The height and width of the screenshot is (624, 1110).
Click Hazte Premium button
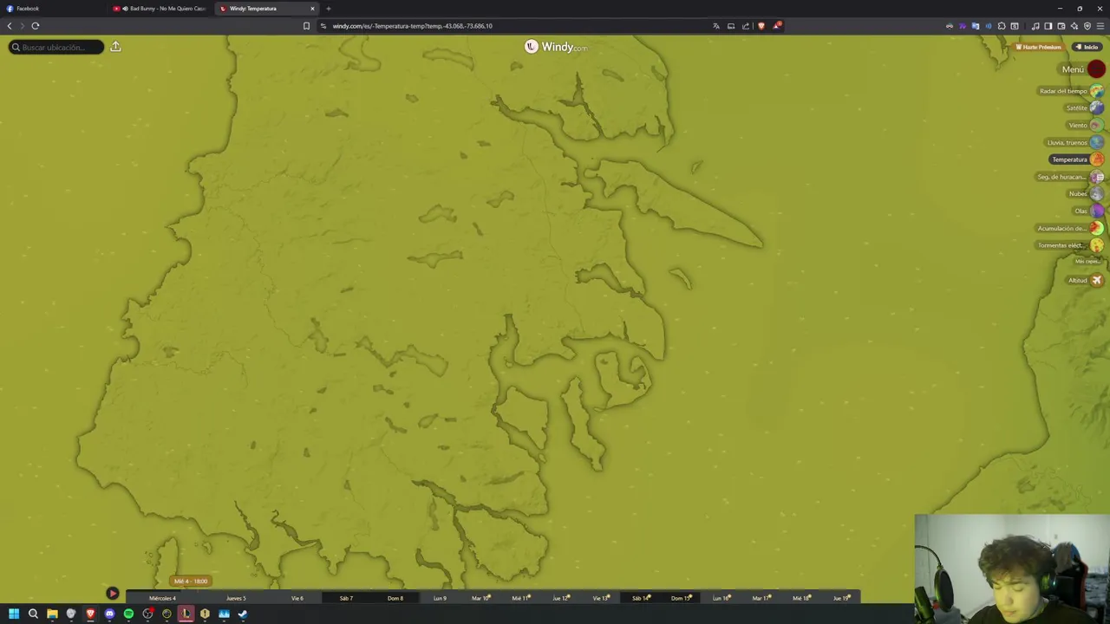coord(1038,47)
